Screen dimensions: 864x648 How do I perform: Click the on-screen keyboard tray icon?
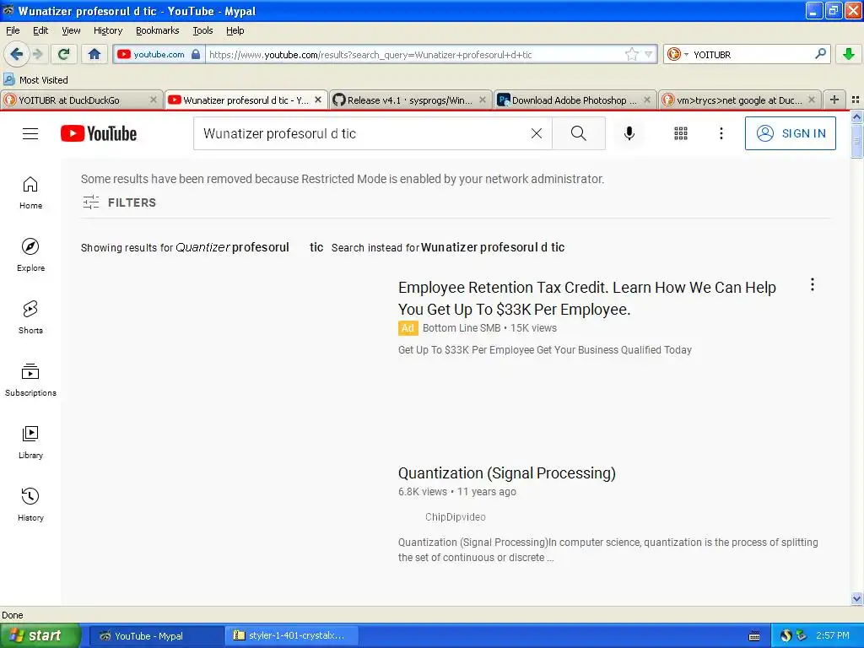(x=754, y=636)
